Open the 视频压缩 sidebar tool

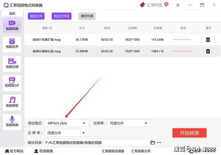coord(12,64)
